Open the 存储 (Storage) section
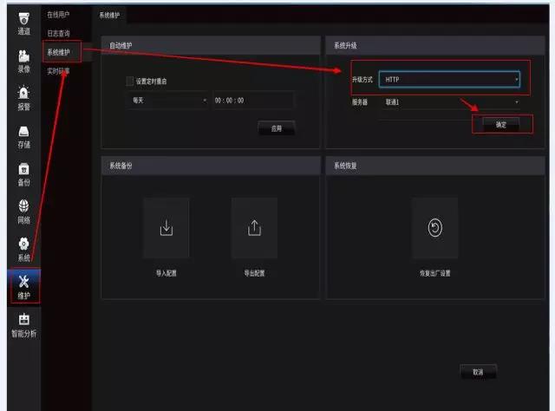 [x=23, y=136]
